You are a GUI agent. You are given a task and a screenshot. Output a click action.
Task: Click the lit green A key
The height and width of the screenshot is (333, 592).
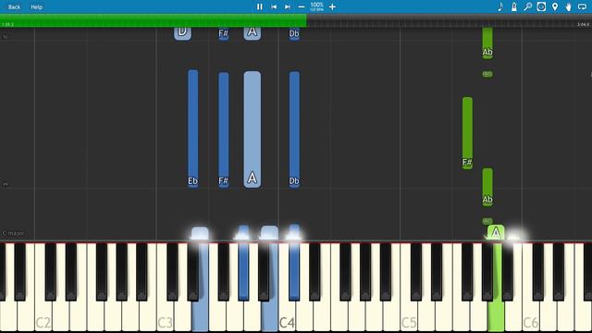click(496, 287)
